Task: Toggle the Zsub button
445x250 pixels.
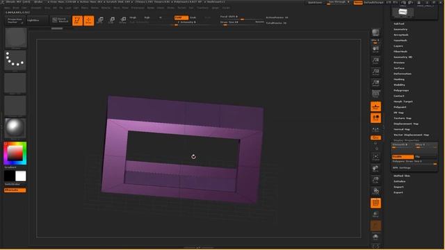Action: coord(193,17)
